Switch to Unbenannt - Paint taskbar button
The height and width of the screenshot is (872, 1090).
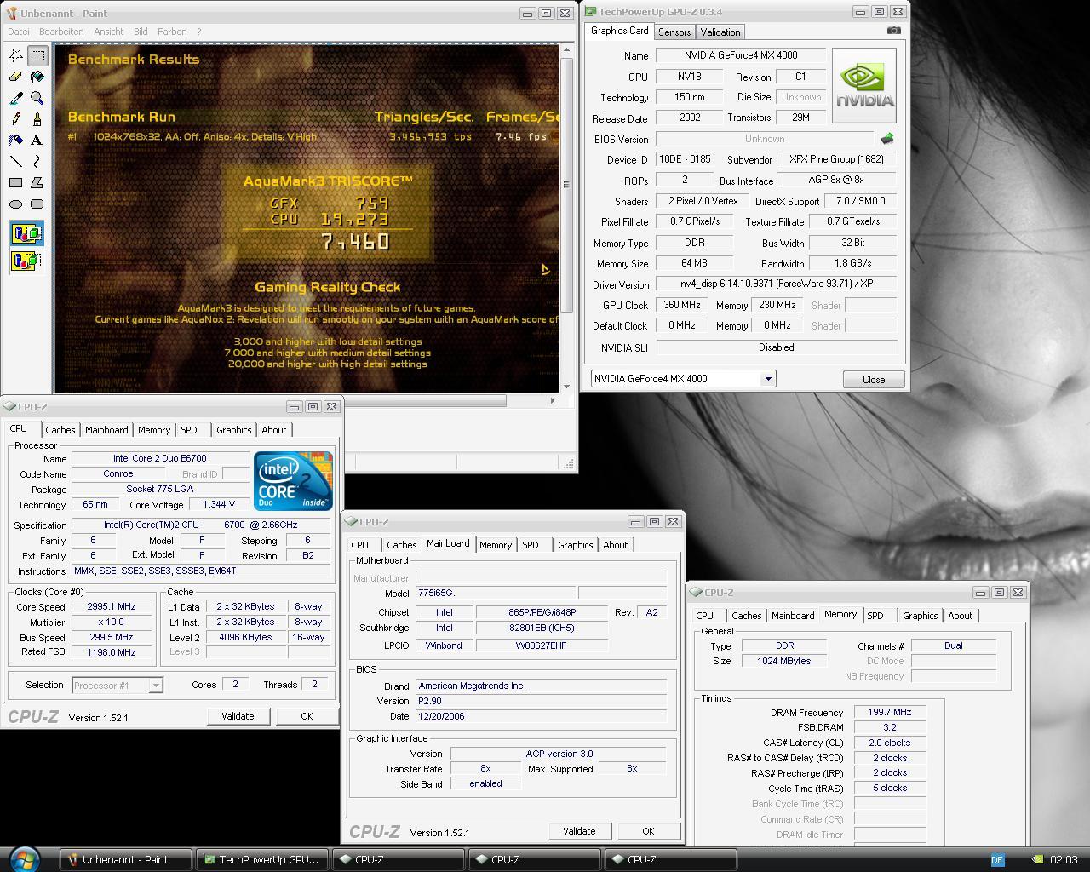click(126, 859)
